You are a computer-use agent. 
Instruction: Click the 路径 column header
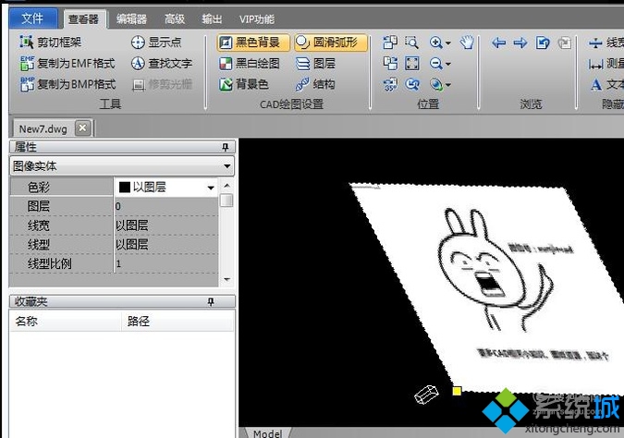coord(177,321)
